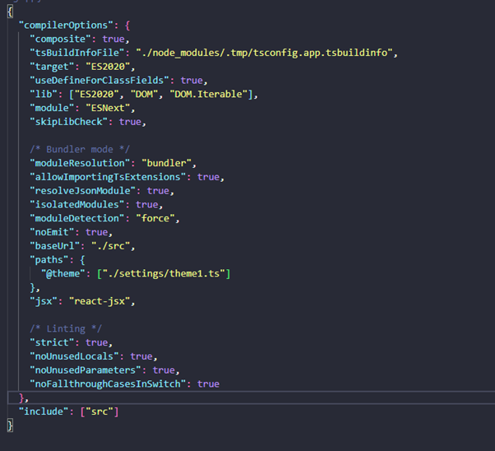Click the "force" string value
This screenshot has width=495, height=451.
[155, 218]
